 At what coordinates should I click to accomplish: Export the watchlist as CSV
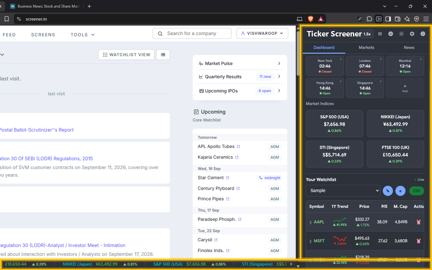(x=416, y=191)
